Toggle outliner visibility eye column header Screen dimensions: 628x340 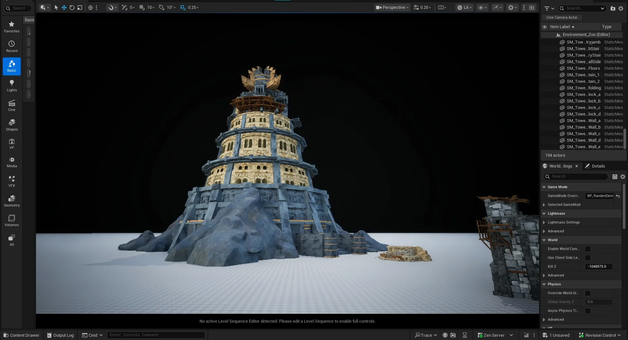click(545, 27)
